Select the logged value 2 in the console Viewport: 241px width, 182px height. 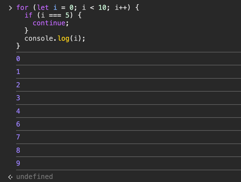(18, 85)
